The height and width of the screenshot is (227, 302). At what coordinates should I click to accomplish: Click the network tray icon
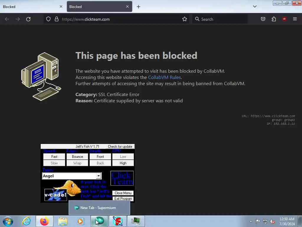pyautogui.click(x=265, y=221)
